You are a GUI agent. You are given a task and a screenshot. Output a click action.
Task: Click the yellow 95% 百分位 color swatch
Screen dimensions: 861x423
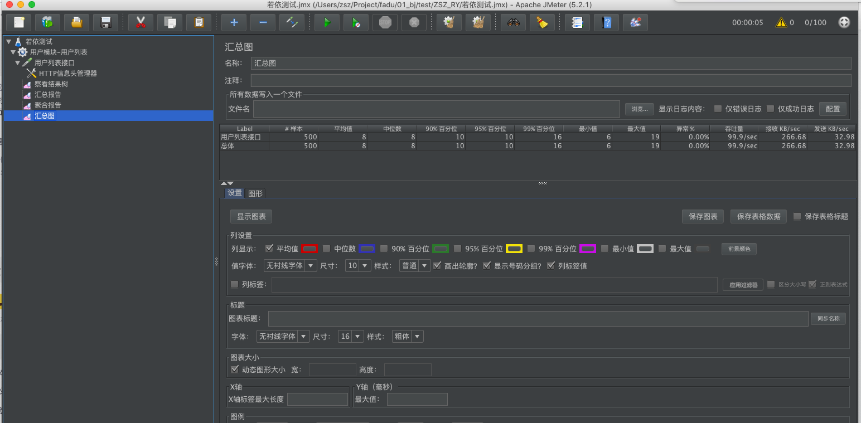pyautogui.click(x=514, y=249)
